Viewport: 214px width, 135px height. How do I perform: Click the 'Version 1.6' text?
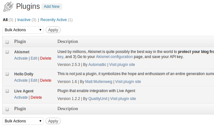(67, 82)
